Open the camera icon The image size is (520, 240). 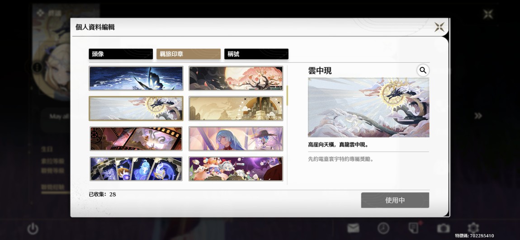coord(444,228)
